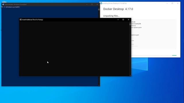Close the Administrator Windows PowerShell window
This screenshot has width=184, height=103.
[97, 5]
